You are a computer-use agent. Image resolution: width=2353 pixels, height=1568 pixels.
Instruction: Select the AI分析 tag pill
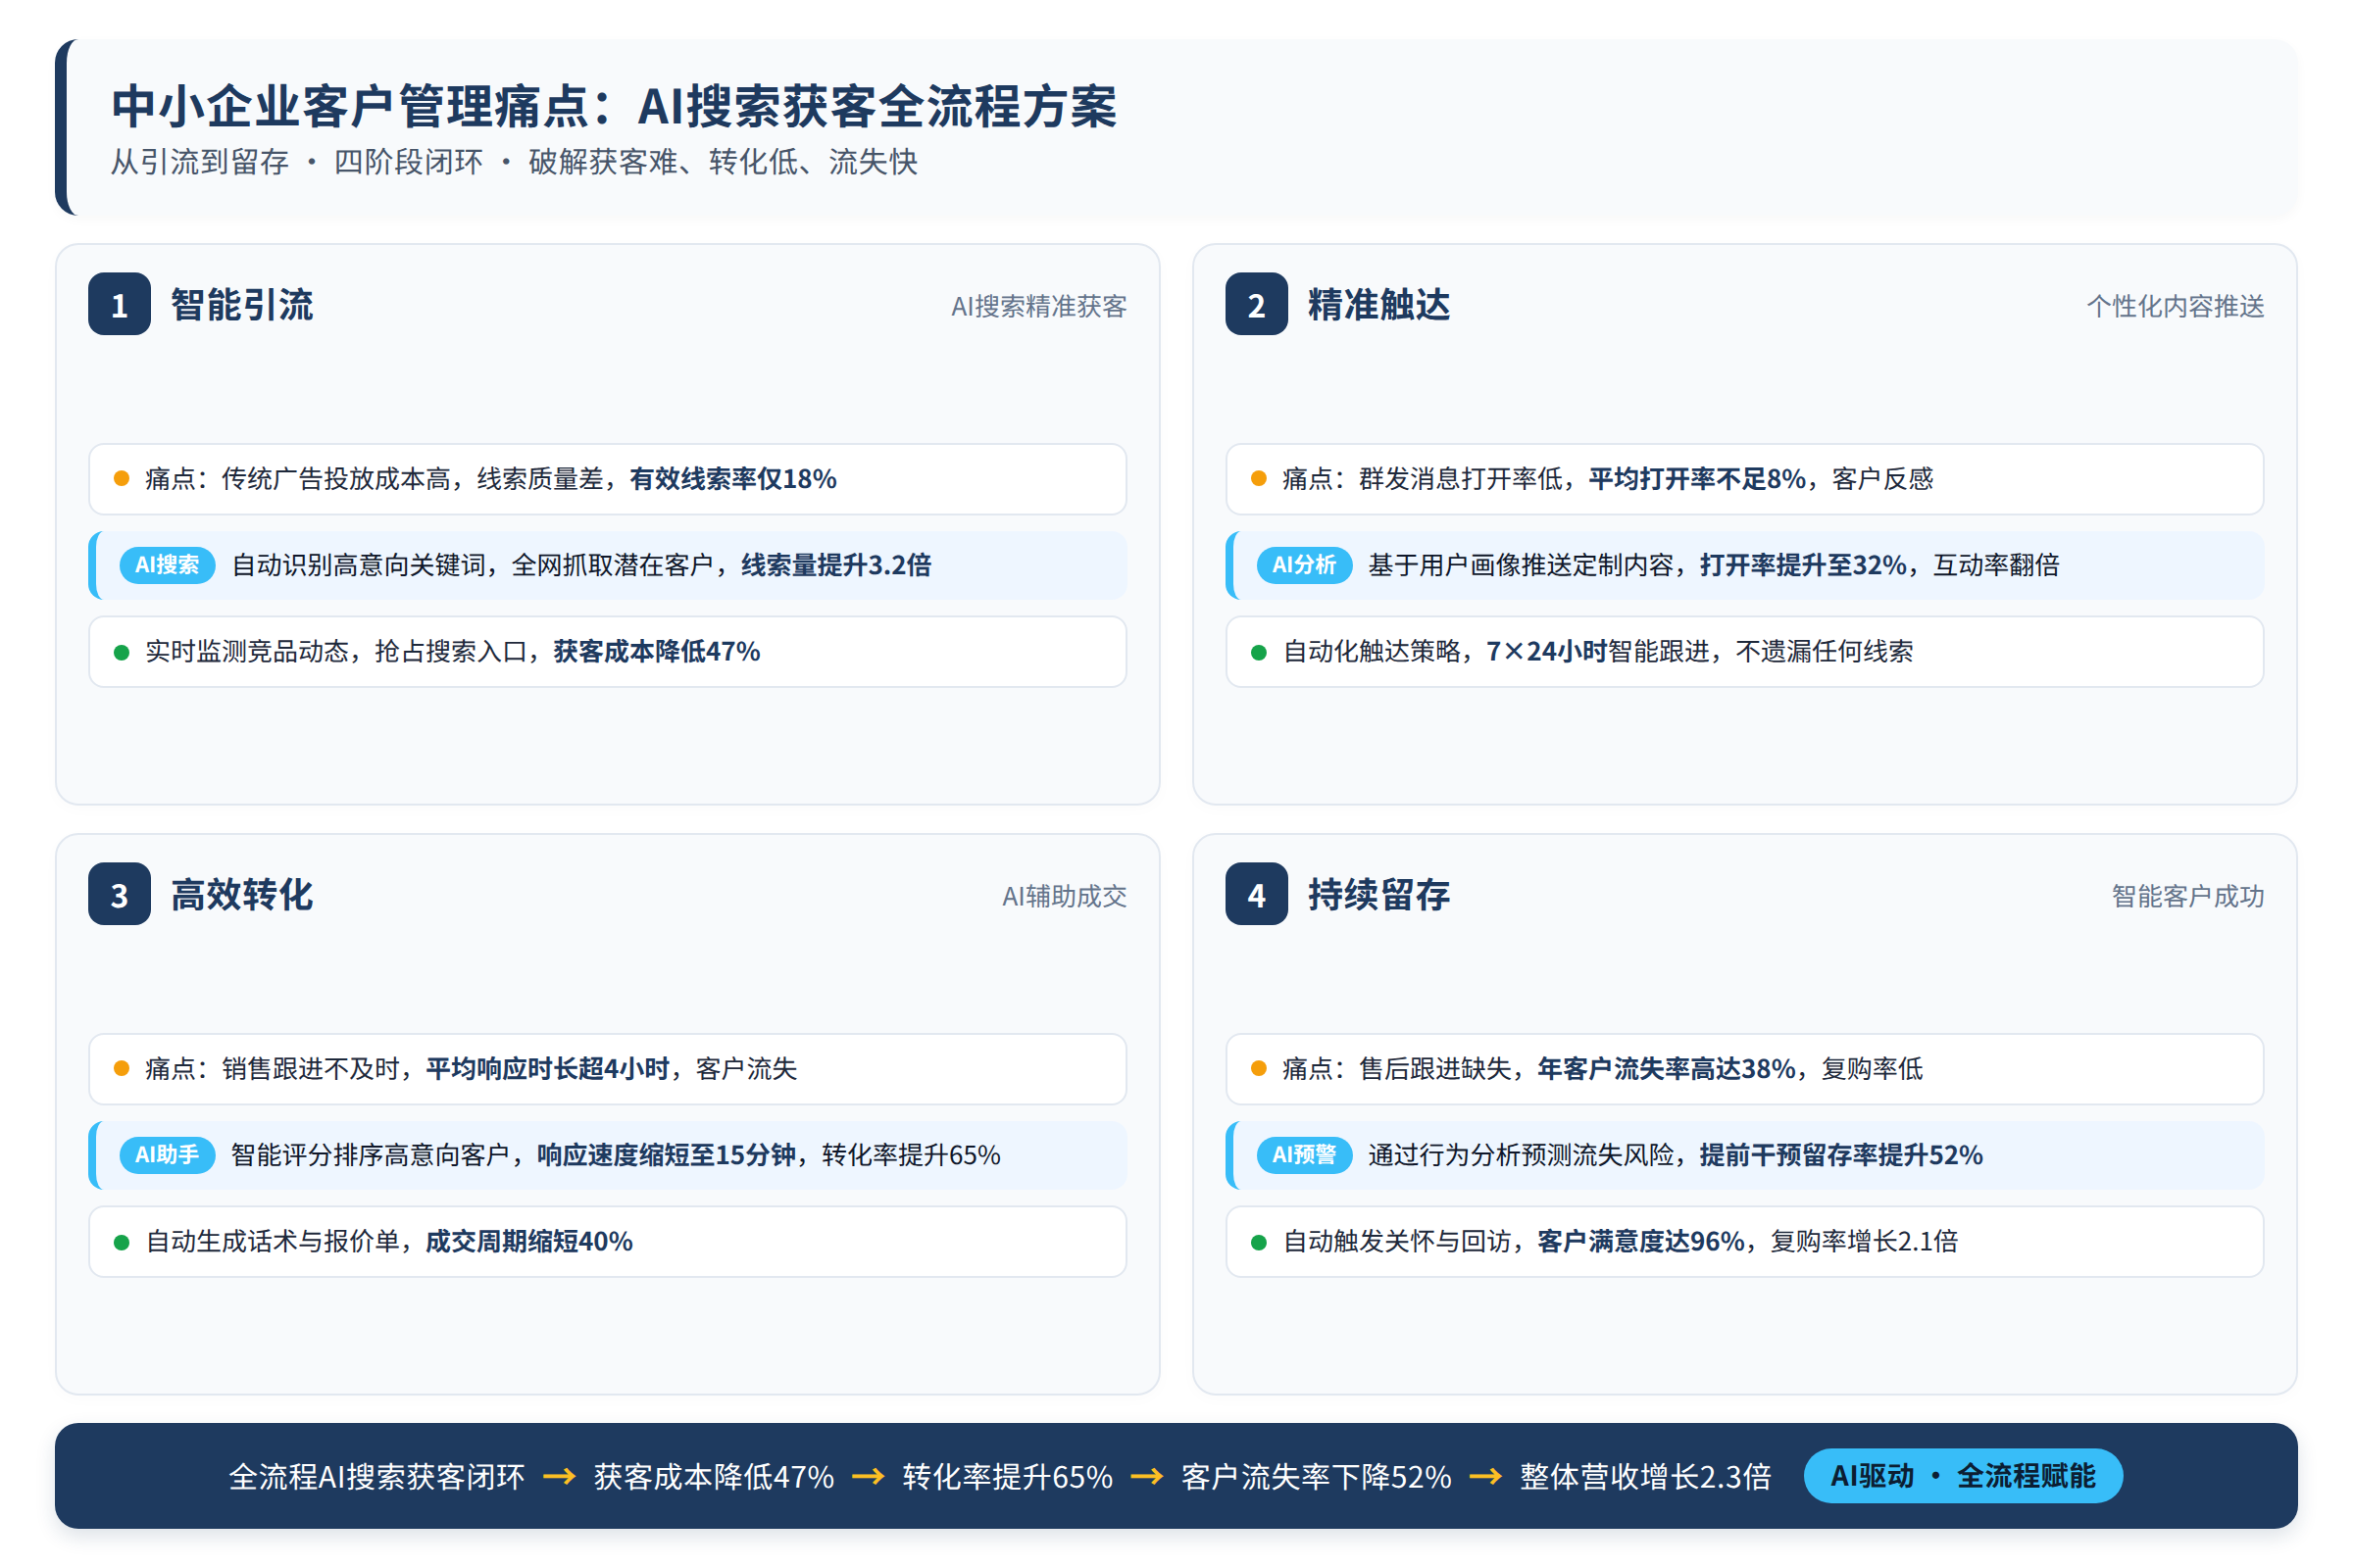pyautogui.click(x=1305, y=565)
